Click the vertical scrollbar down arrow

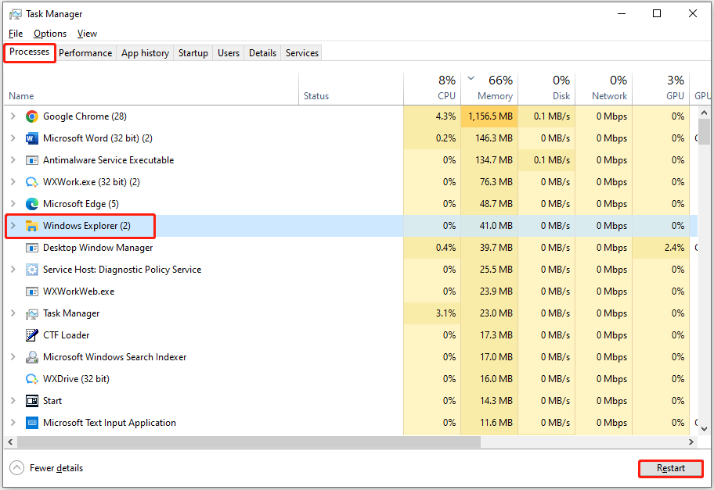(x=704, y=428)
